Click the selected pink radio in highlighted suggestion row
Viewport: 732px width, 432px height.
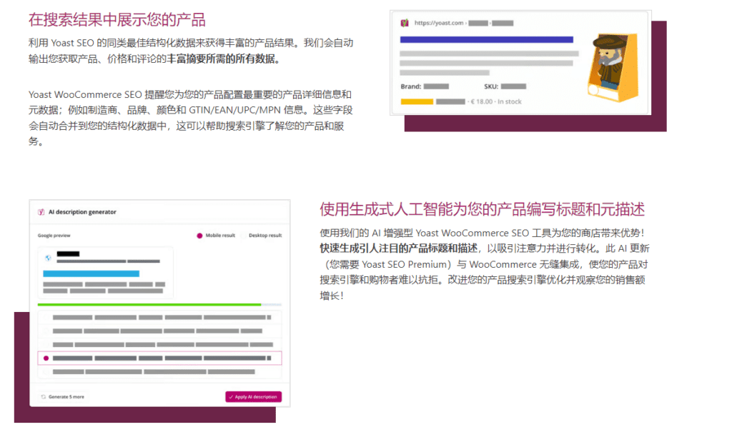46,358
